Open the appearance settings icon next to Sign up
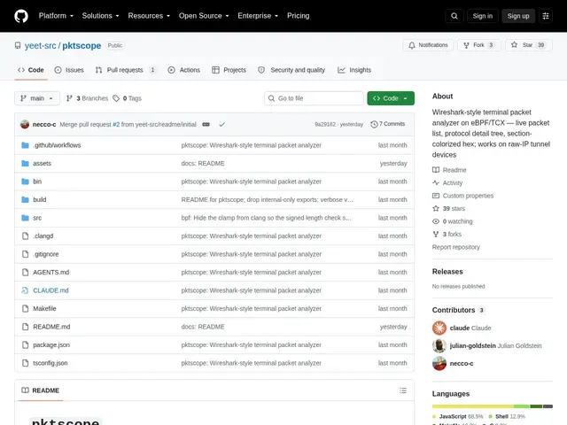This screenshot has width=567, height=425. (546, 16)
